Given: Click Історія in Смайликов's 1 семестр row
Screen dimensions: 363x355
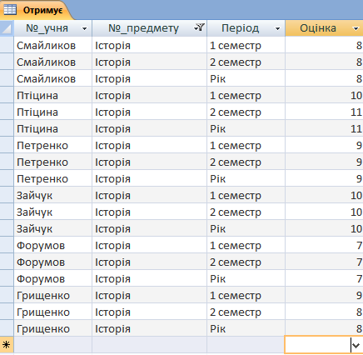Looking at the screenshot, I should 112,46.
